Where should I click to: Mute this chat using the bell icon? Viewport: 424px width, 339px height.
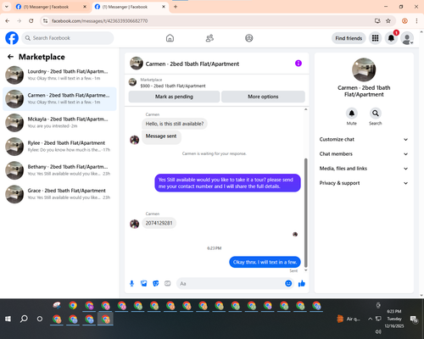pyautogui.click(x=352, y=114)
